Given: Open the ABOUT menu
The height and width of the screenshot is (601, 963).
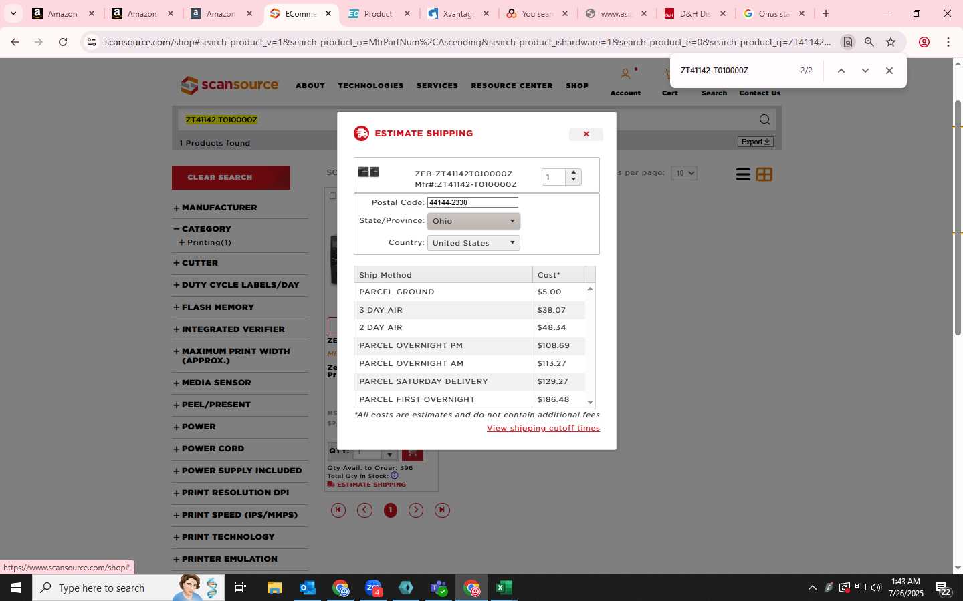Looking at the screenshot, I should click(x=310, y=85).
